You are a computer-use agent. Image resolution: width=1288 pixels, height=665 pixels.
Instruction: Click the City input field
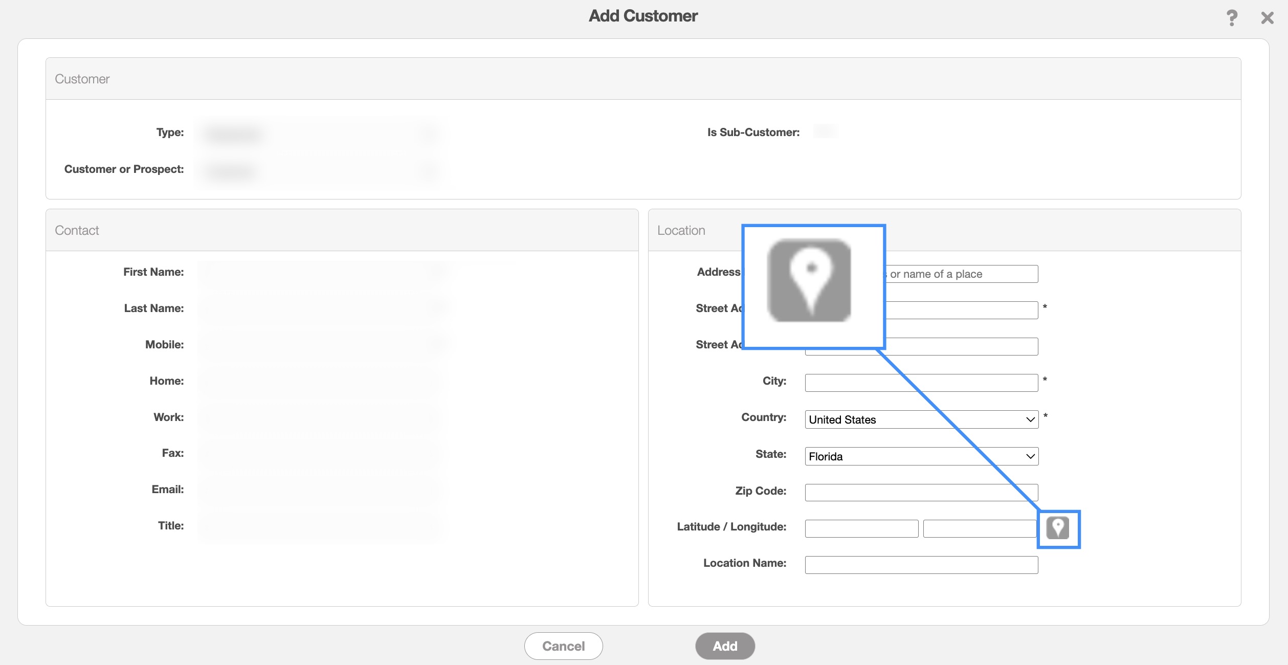tap(921, 383)
